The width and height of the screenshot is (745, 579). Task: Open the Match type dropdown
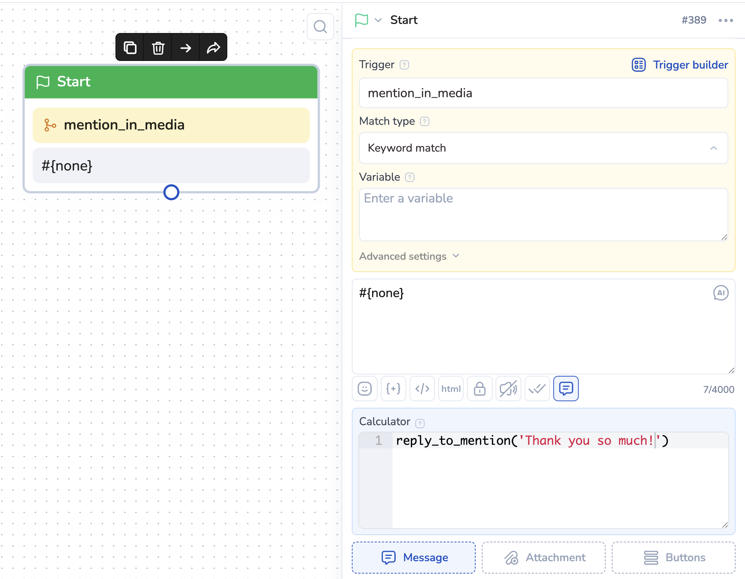point(543,148)
